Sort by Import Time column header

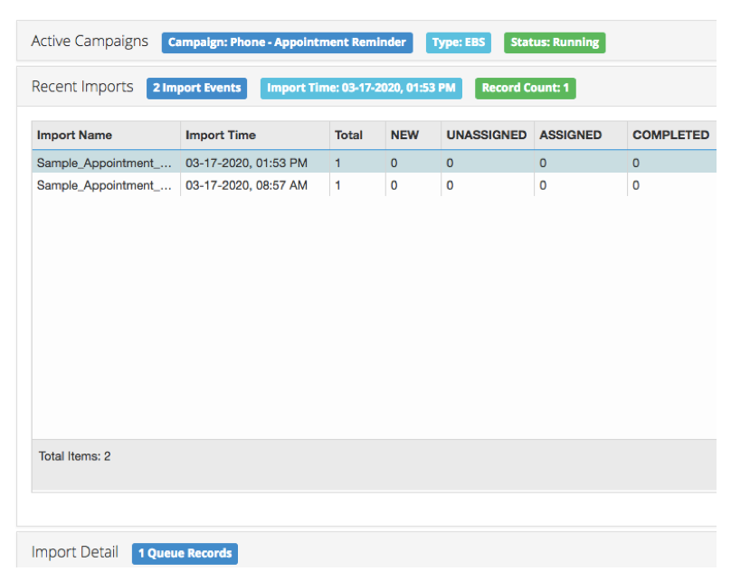point(255,136)
